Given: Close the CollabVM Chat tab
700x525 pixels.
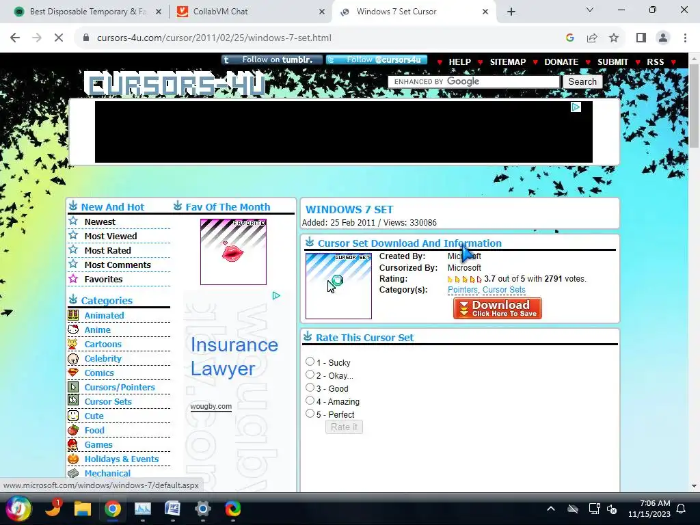Looking at the screenshot, I should tap(322, 12).
